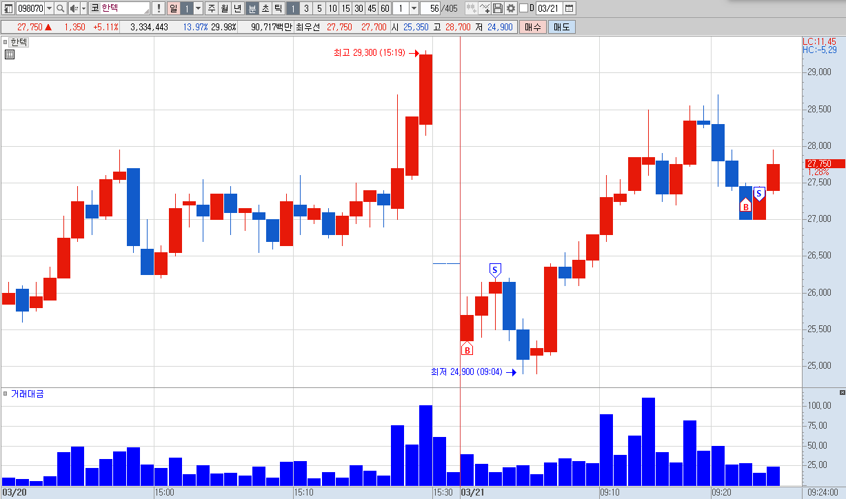
Task: Open chart settings gear icon
Action: [x=510, y=8]
